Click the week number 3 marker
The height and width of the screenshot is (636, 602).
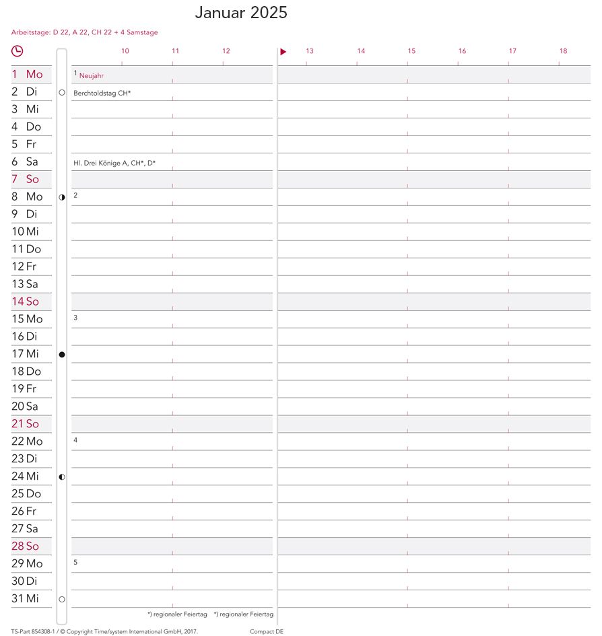(x=75, y=318)
